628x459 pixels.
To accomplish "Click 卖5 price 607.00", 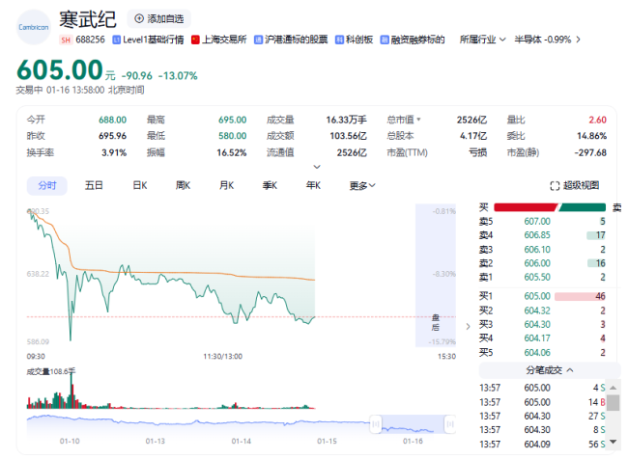I will 537,222.
